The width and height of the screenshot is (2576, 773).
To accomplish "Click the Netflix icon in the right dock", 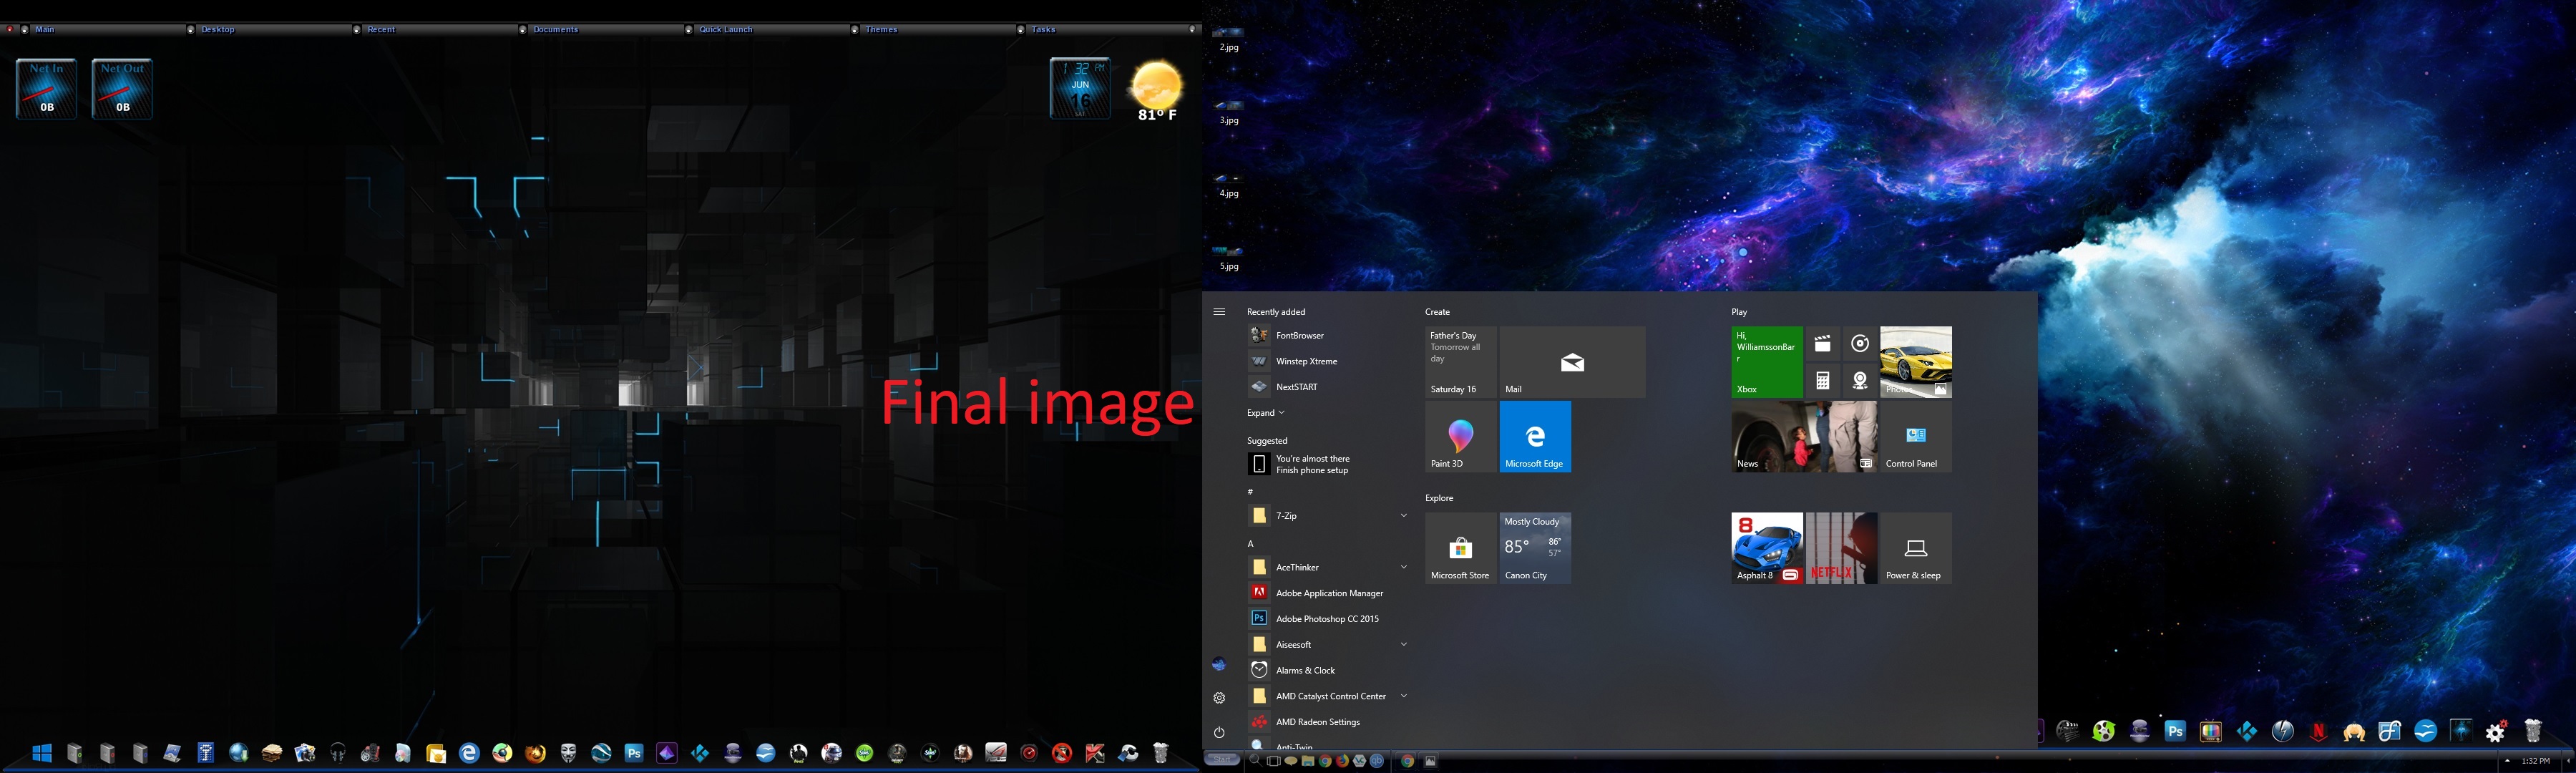I will 2318,731.
